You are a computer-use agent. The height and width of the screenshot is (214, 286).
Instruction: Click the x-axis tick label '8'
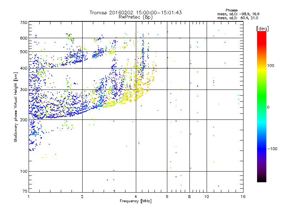pos(189,197)
